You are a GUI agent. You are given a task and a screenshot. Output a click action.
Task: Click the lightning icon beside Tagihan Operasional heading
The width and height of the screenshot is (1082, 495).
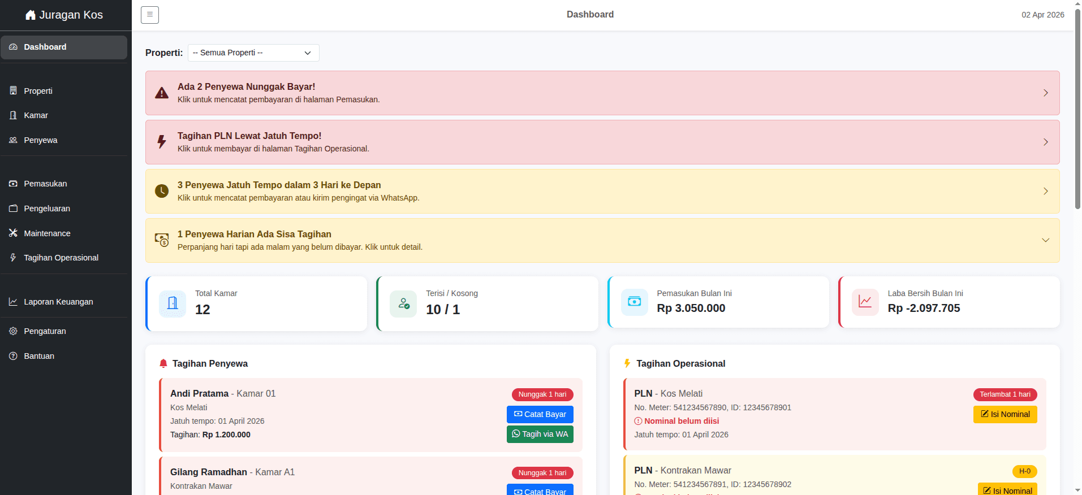click(x=627, y=363)
